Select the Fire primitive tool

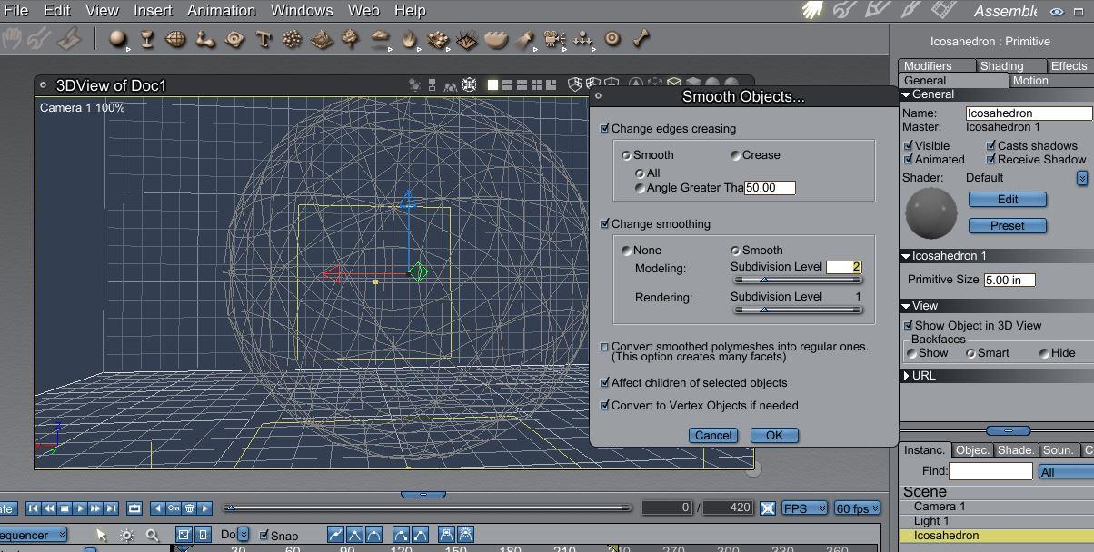(409, 39)
